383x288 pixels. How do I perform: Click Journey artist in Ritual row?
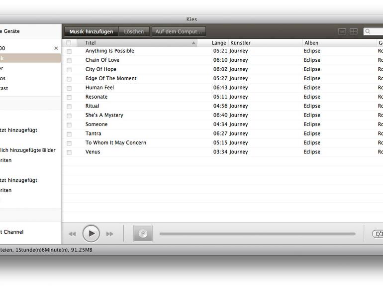tap(239, 106)
